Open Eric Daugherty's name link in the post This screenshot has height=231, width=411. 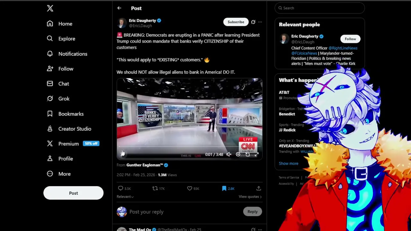click(x=142, y=21)
